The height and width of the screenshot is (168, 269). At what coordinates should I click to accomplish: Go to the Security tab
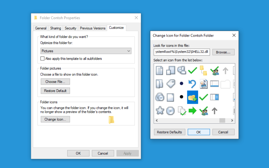point(70,28)
